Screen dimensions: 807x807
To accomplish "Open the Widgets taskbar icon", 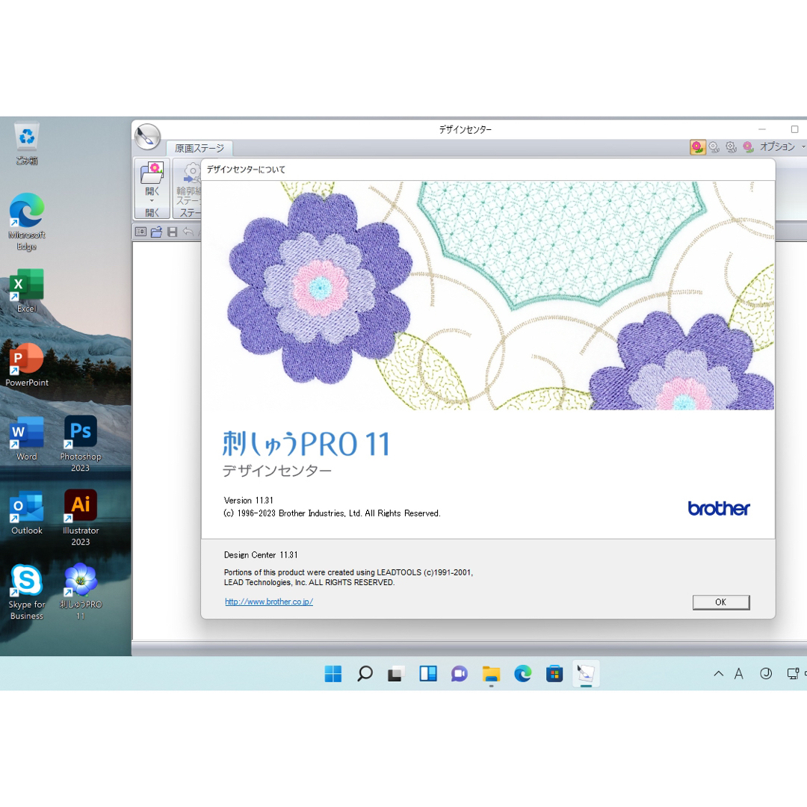I will point(428,673).
